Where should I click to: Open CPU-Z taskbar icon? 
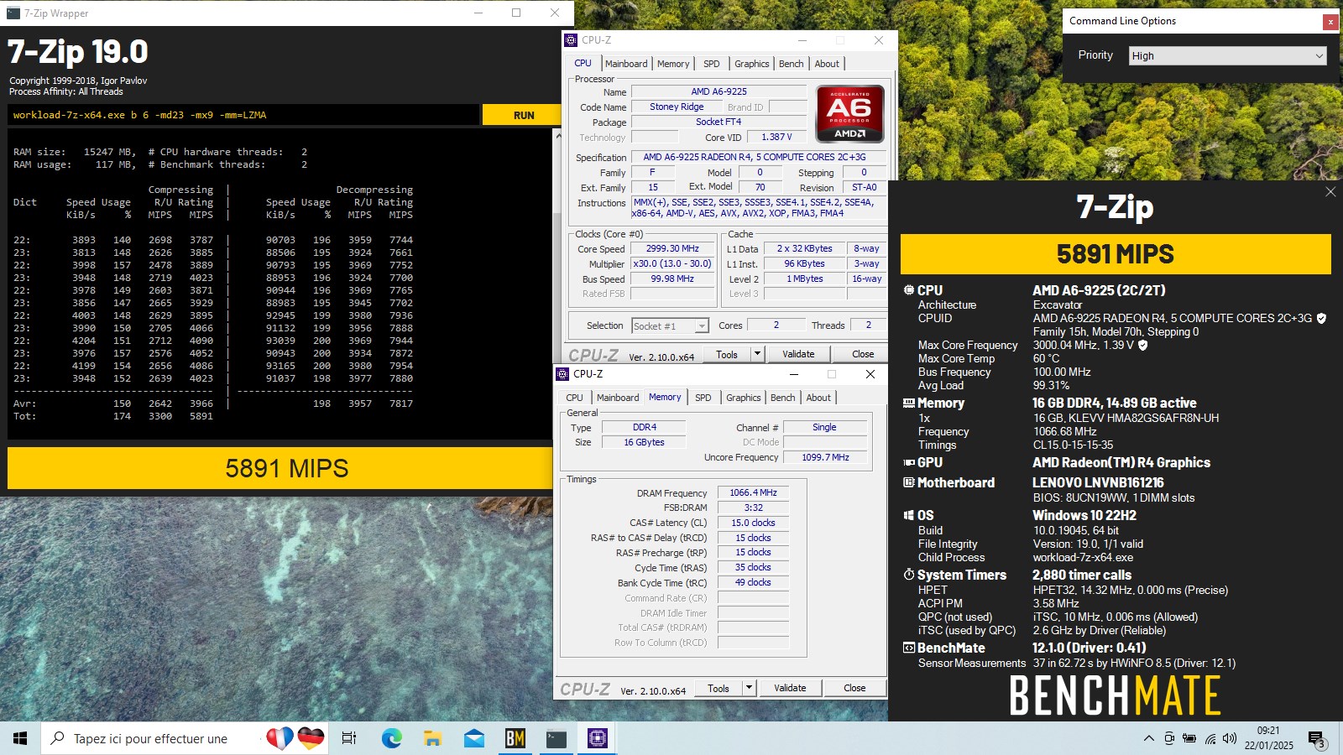click(597, 738)
